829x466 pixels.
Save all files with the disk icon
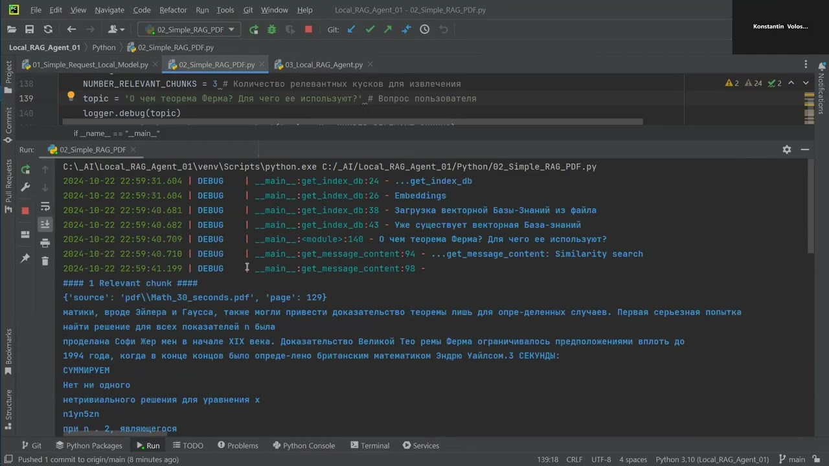click(29, 29)
